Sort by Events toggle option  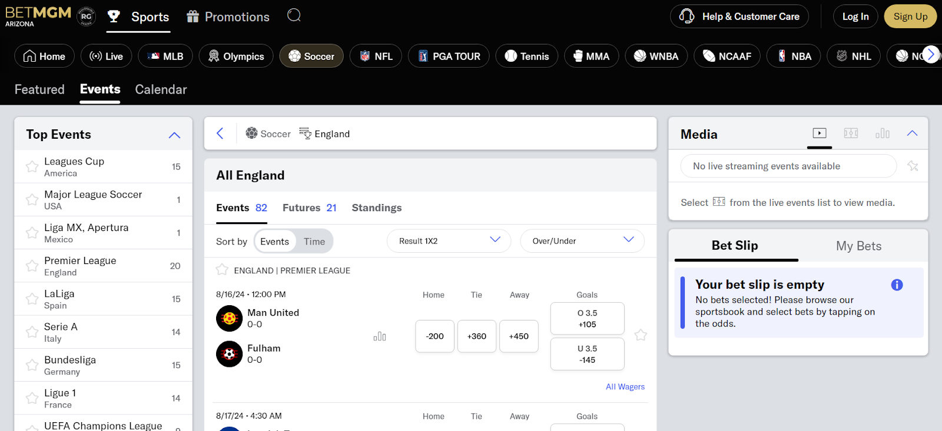click(x=274, y=242)
